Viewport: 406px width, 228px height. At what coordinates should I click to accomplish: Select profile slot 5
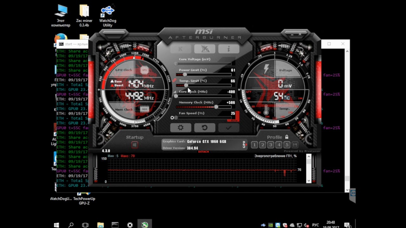[287, 145]
